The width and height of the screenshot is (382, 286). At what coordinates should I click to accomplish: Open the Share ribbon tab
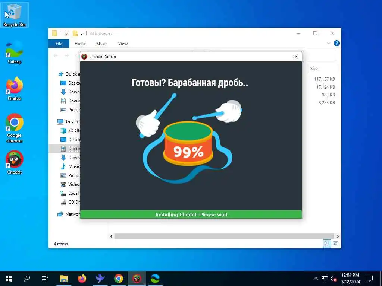click(102, 44)
